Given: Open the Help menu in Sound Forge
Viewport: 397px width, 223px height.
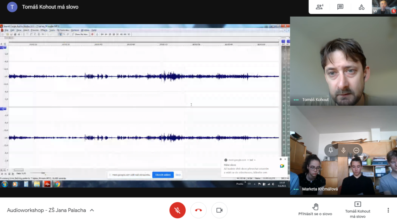Looking at the screenshot, I should (94, 30).
